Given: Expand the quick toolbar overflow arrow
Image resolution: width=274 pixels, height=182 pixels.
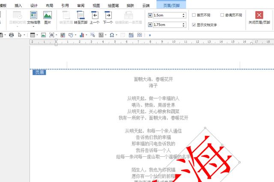Looking at the screenshot, I should (150, 35).
